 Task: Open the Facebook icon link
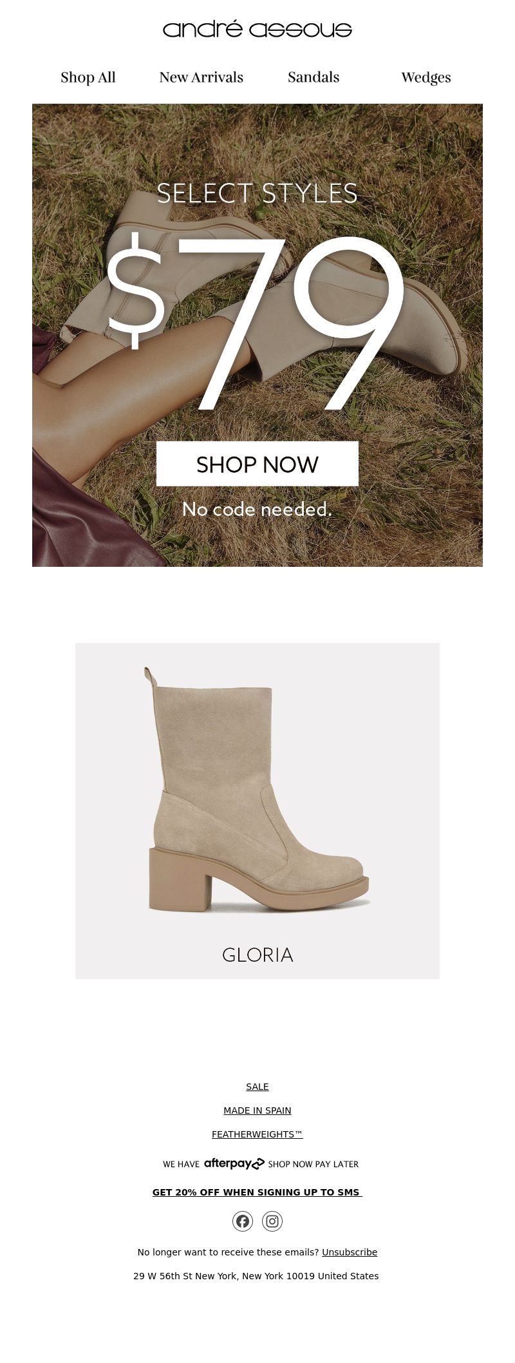coord(243,1221)
